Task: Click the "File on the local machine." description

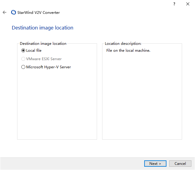Action: [x=128, y=51]
